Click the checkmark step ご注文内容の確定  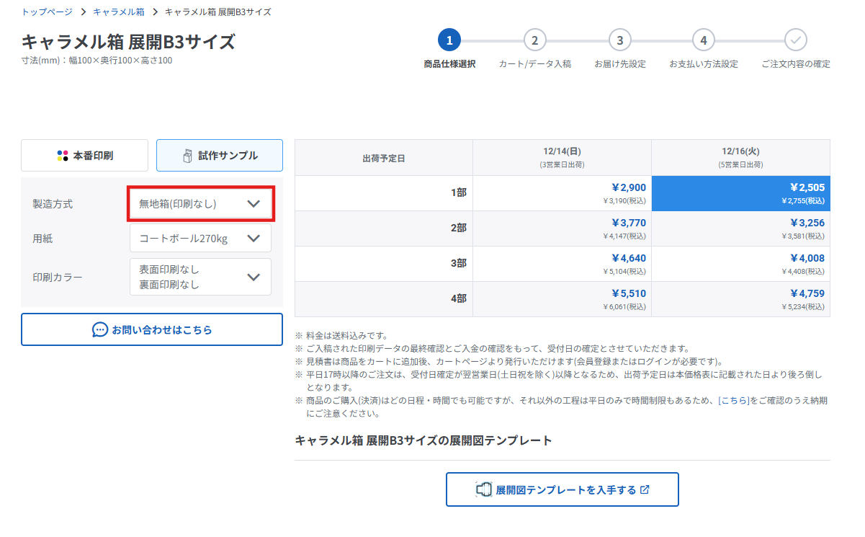pyautogui.click(x=796, y=40)
